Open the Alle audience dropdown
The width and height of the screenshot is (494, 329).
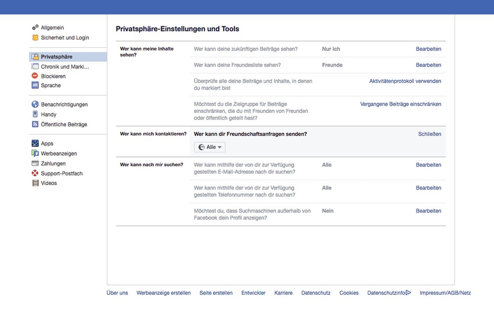point(210,147)
